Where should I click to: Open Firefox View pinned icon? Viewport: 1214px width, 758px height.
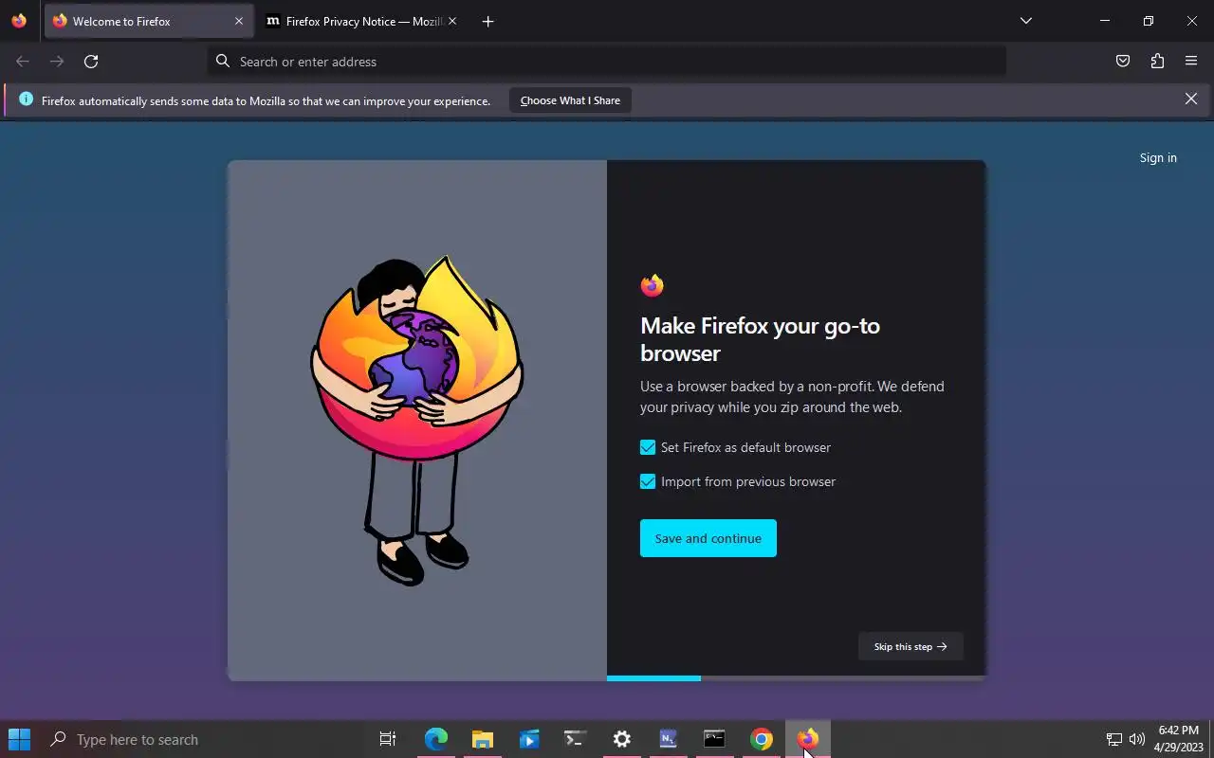tap(19, 21)
